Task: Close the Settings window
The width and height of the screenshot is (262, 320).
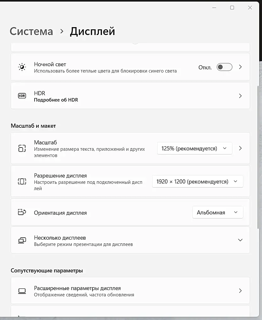Action: (250, 8)
